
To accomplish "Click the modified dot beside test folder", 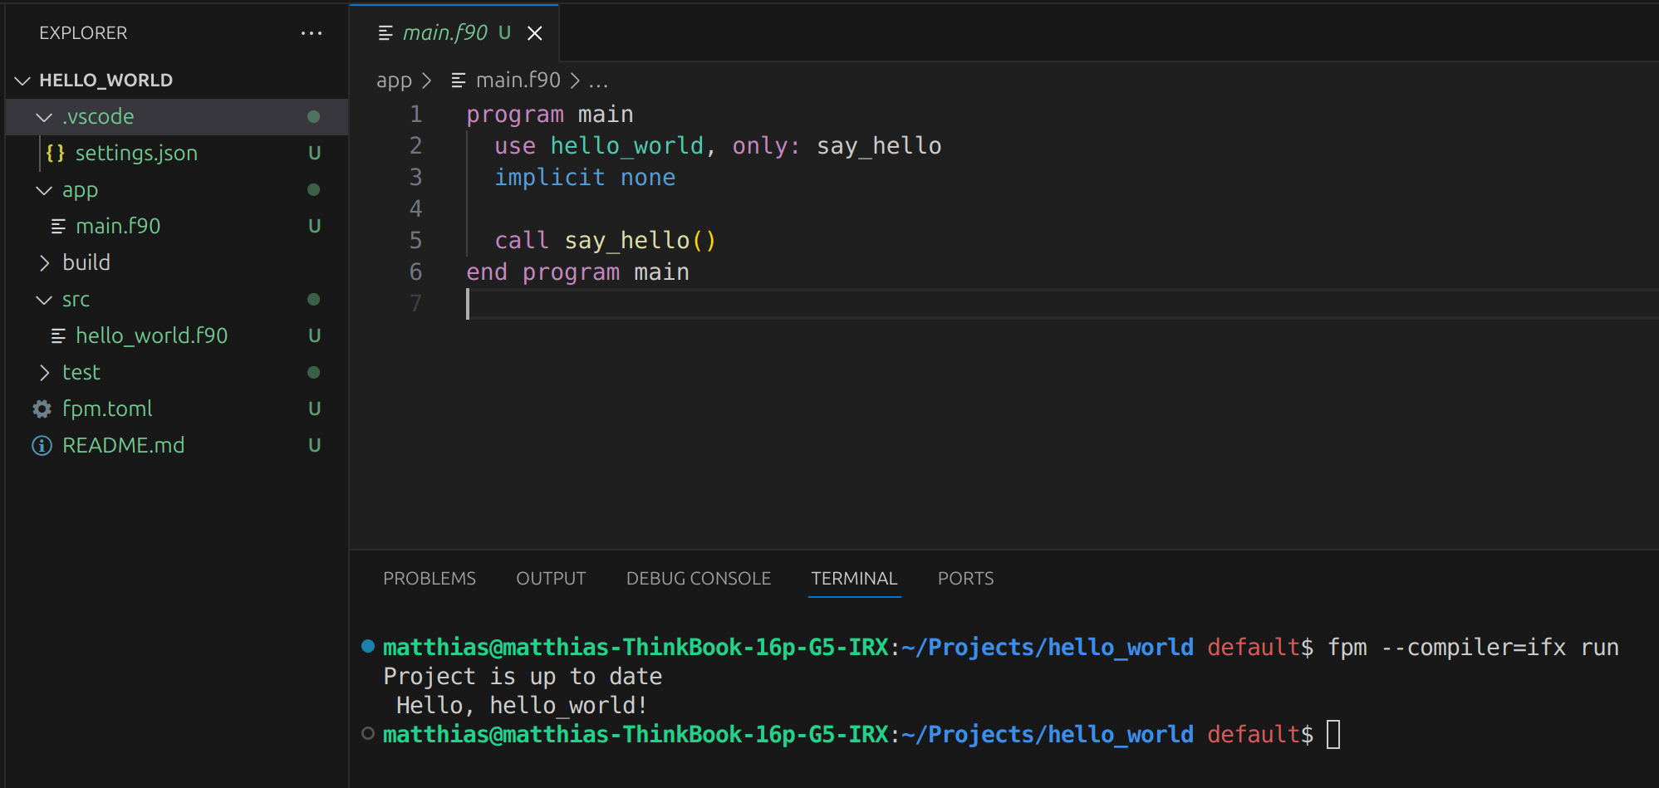I will pyautogui.click(x=314, y=373).
